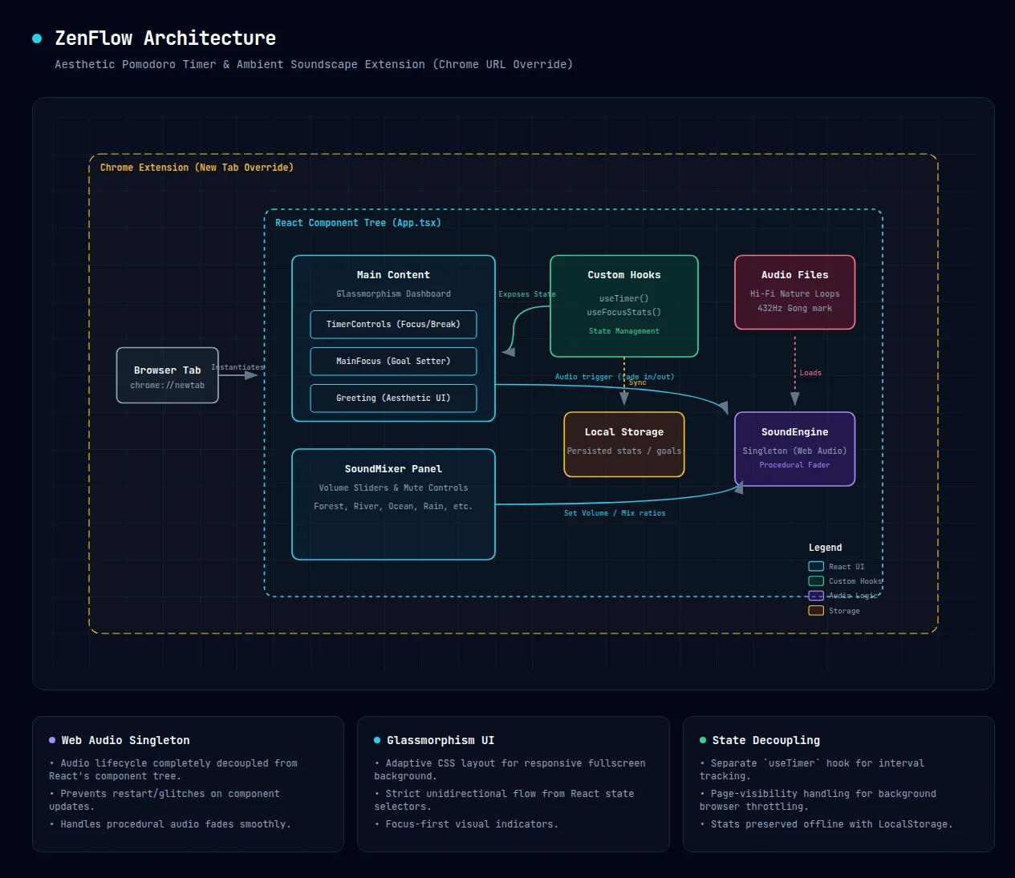Click the cyan dot by Glassmorphism UI
Viewport: 1015px width, 878px height.
[x=377, y=741]
